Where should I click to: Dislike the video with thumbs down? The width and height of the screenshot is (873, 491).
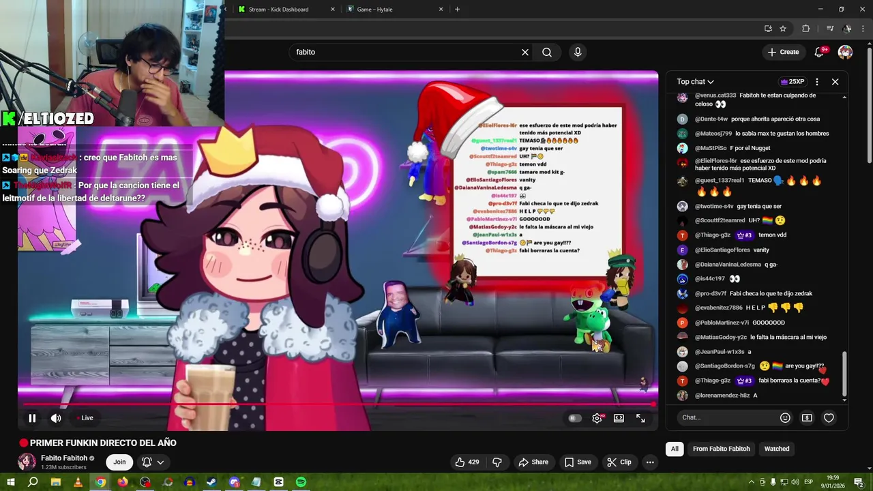pos(497,462)
